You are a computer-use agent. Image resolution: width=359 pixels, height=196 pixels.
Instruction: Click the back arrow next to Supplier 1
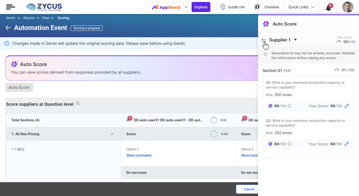click(264, 40)
